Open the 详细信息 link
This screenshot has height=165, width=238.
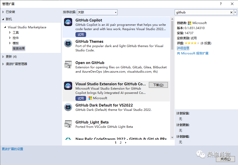click(x=183, y=48)
